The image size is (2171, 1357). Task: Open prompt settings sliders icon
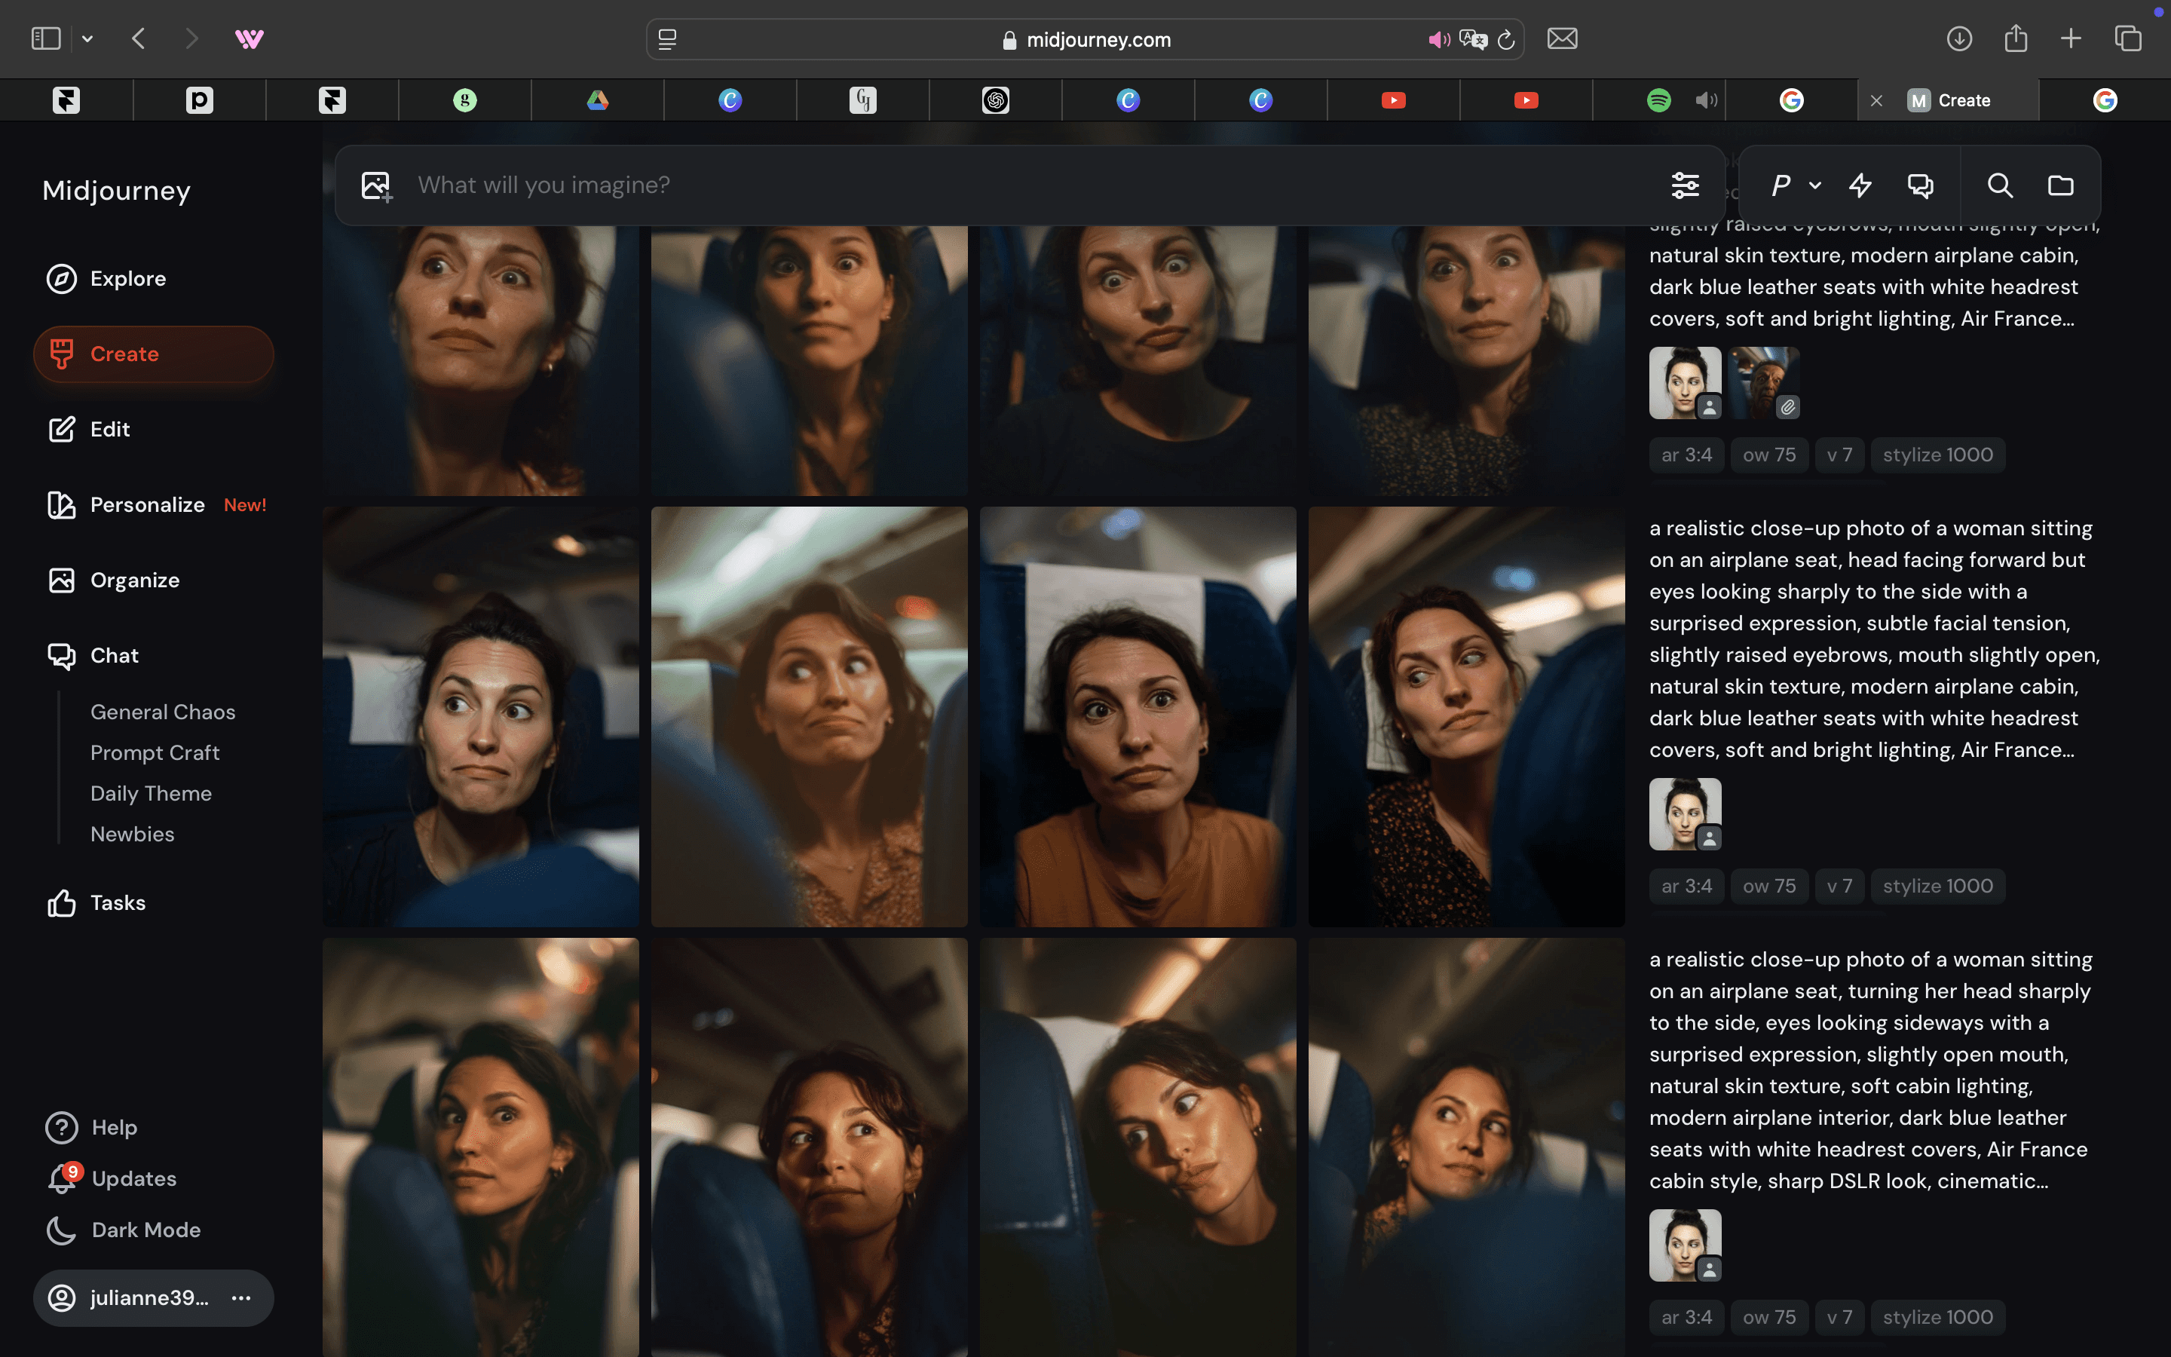(x=1685, y=185)
